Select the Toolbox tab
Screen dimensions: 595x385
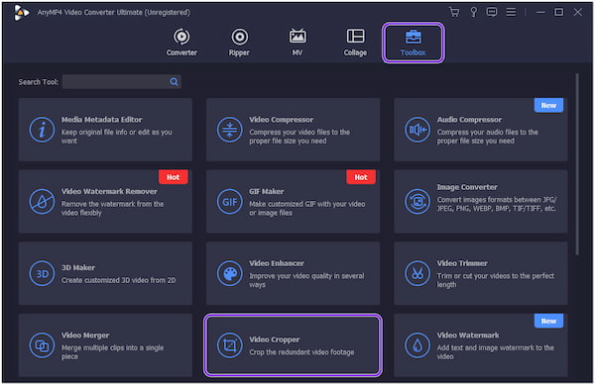point(413,43)
